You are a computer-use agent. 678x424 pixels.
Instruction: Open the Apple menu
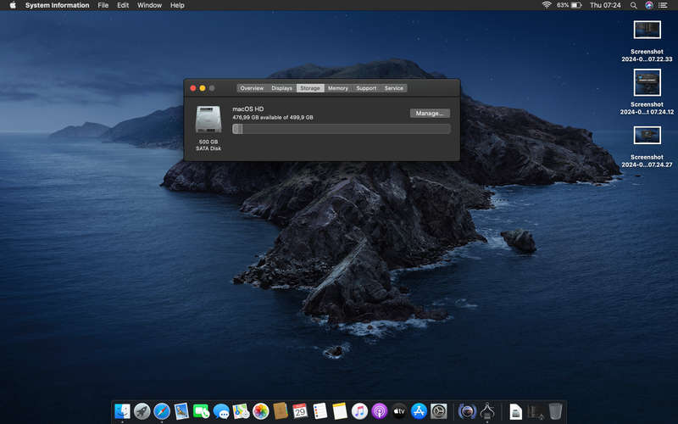click(x=13, y=5)
